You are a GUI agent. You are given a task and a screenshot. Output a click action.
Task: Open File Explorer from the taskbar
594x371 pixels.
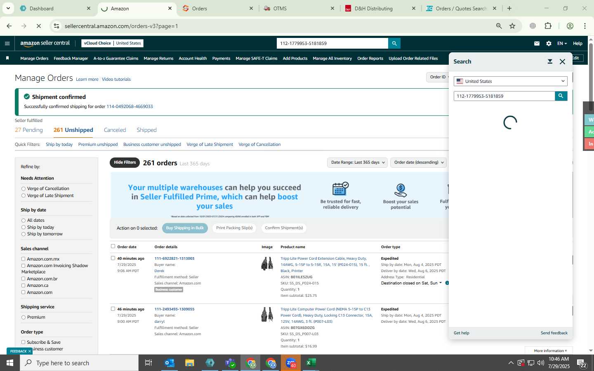[190, 363]
